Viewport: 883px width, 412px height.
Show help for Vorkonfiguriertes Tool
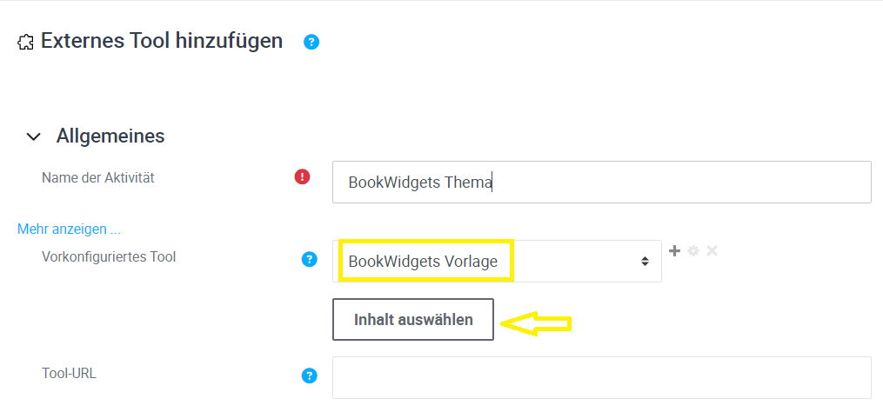(309, 259)
